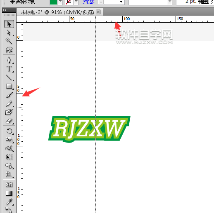Select the Line Segment tool
Viewport: 214px width, 213px height.
(9, 78)
